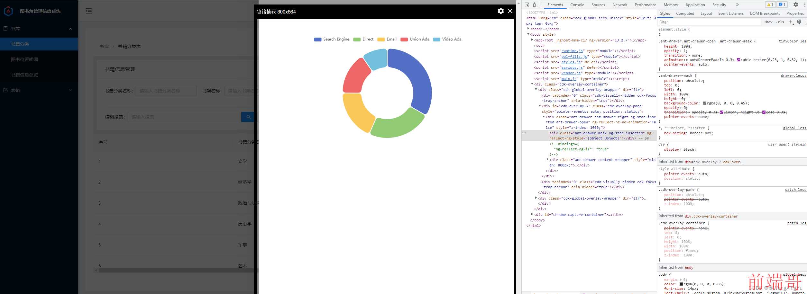Collapse the 书库 sidebar menu

pos(70,29)
